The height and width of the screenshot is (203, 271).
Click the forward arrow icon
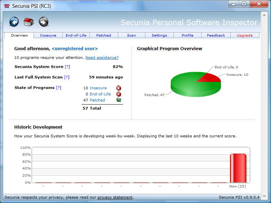[x=43, y=22]
